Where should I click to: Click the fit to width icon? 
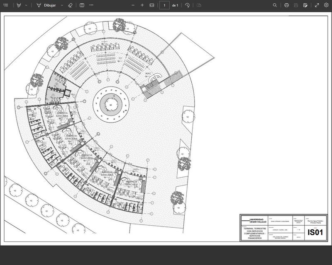pos(152,5)
